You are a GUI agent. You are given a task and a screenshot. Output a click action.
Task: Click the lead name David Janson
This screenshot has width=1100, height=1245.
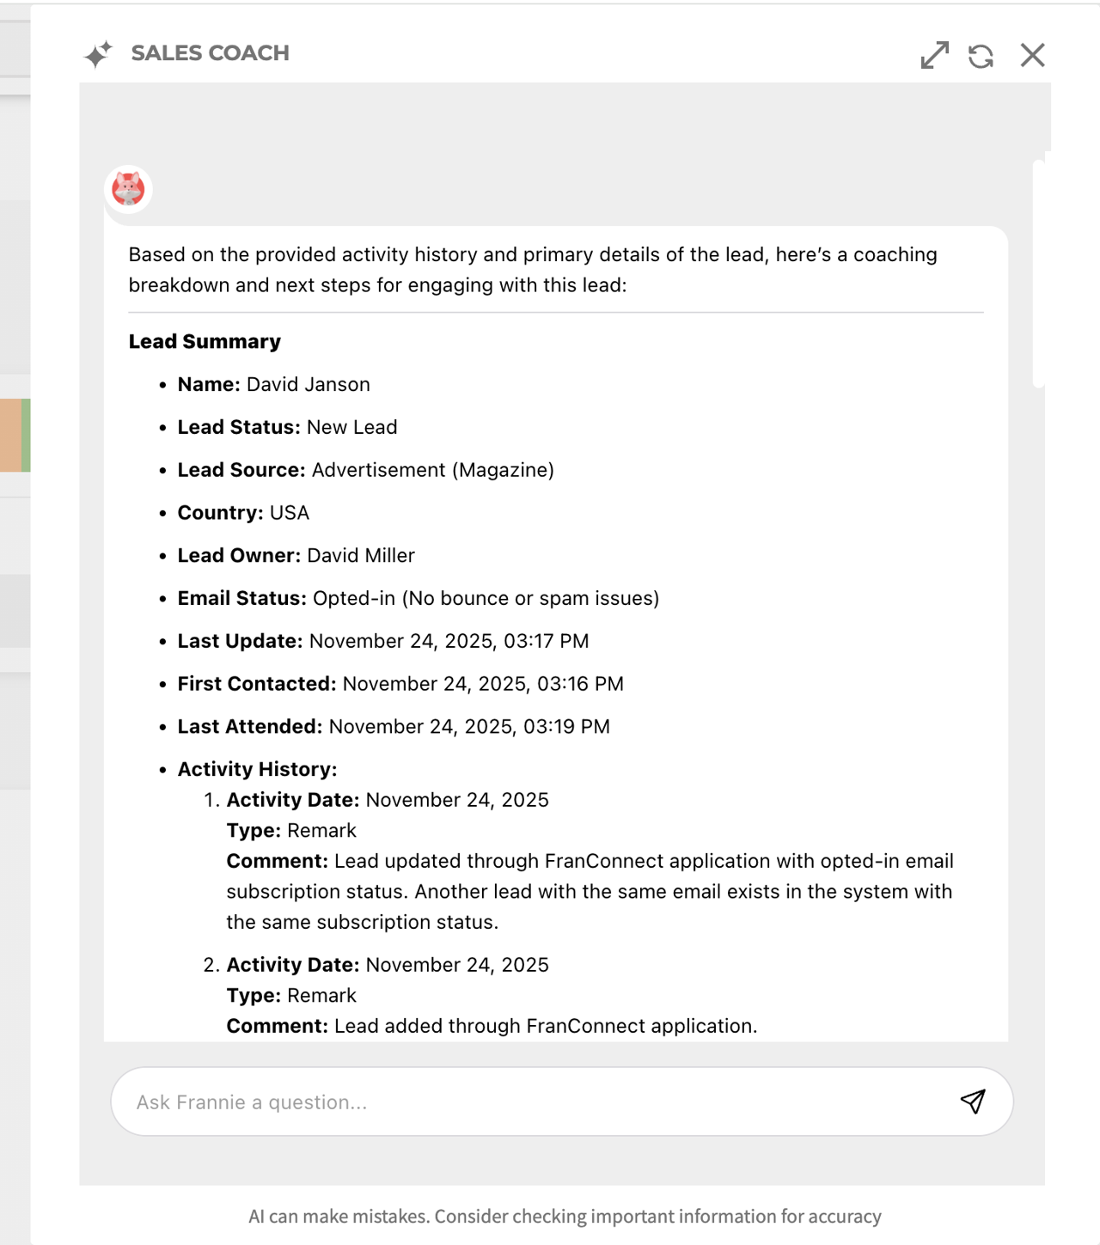click(x=307, y=384)
